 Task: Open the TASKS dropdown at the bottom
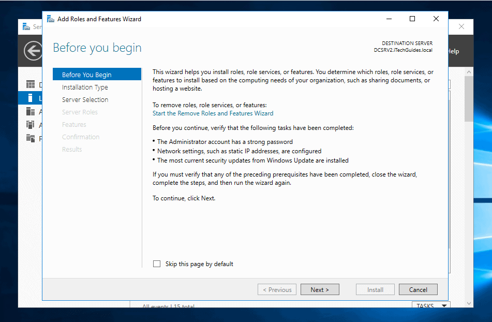pos(430,306)
